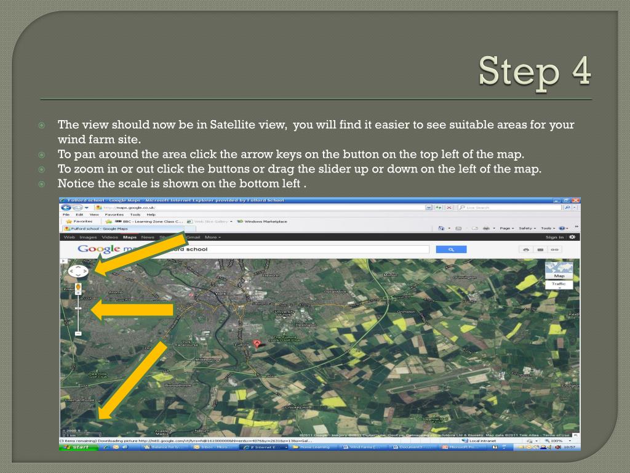This screenshot has height=473, width=630.
Task: Open the Help menu
Action: [x=151, y=214]
